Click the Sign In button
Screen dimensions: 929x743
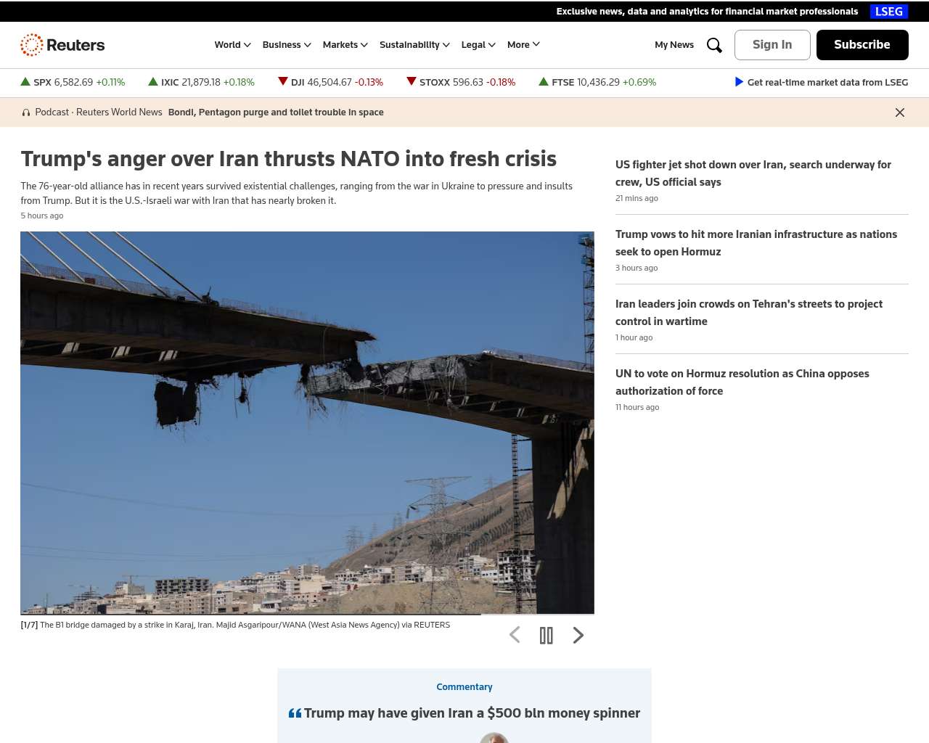pyautogui.click(x=772, y=45)
